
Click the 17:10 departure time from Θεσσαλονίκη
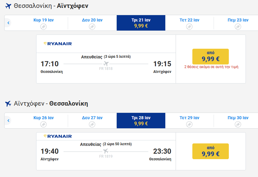click(x=50, y=64)
